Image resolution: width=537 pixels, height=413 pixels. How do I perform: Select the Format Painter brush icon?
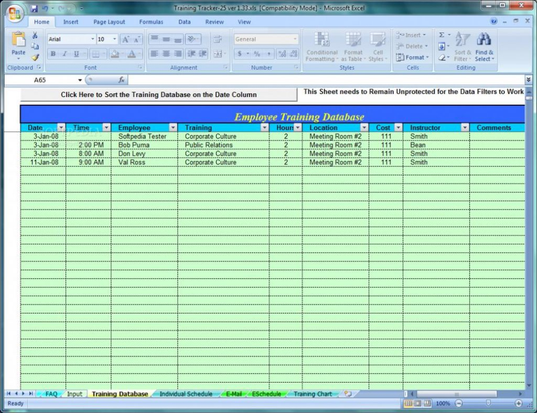(35, 58)
